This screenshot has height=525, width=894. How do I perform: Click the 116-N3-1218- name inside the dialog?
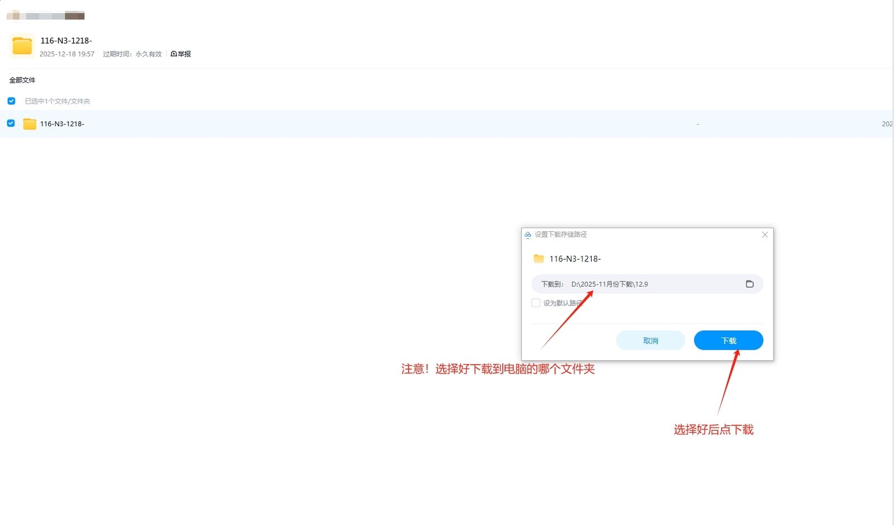click(x=575, y=259)
